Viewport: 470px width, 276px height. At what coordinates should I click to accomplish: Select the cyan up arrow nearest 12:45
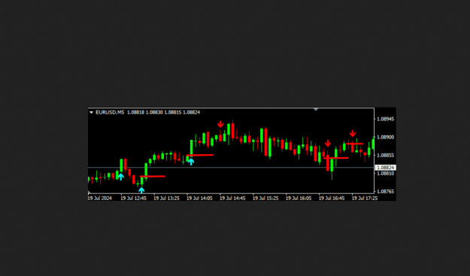point(120,177)
